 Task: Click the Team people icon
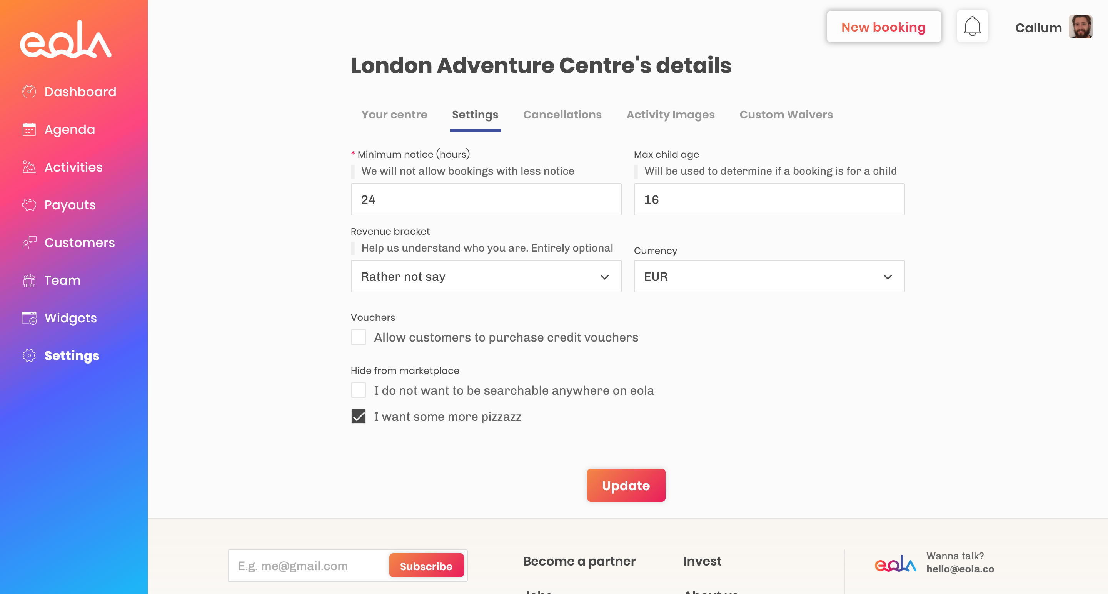(29, 280)
